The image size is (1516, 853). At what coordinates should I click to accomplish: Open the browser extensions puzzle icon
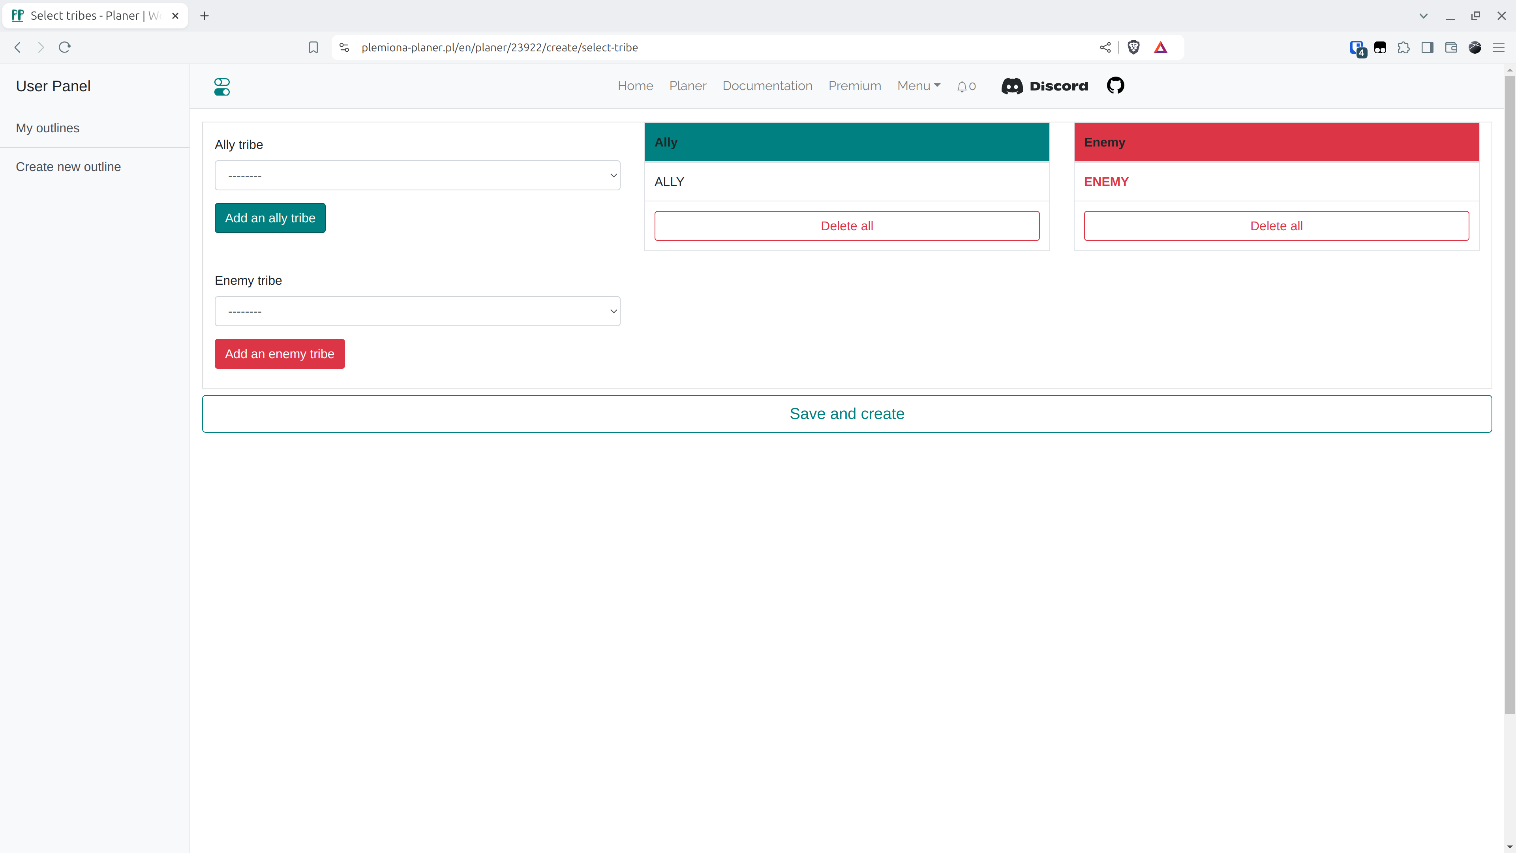coord(1403,48)
